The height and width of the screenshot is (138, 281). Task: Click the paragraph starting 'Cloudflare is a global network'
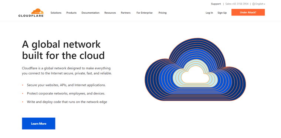(x=67, y=71)
